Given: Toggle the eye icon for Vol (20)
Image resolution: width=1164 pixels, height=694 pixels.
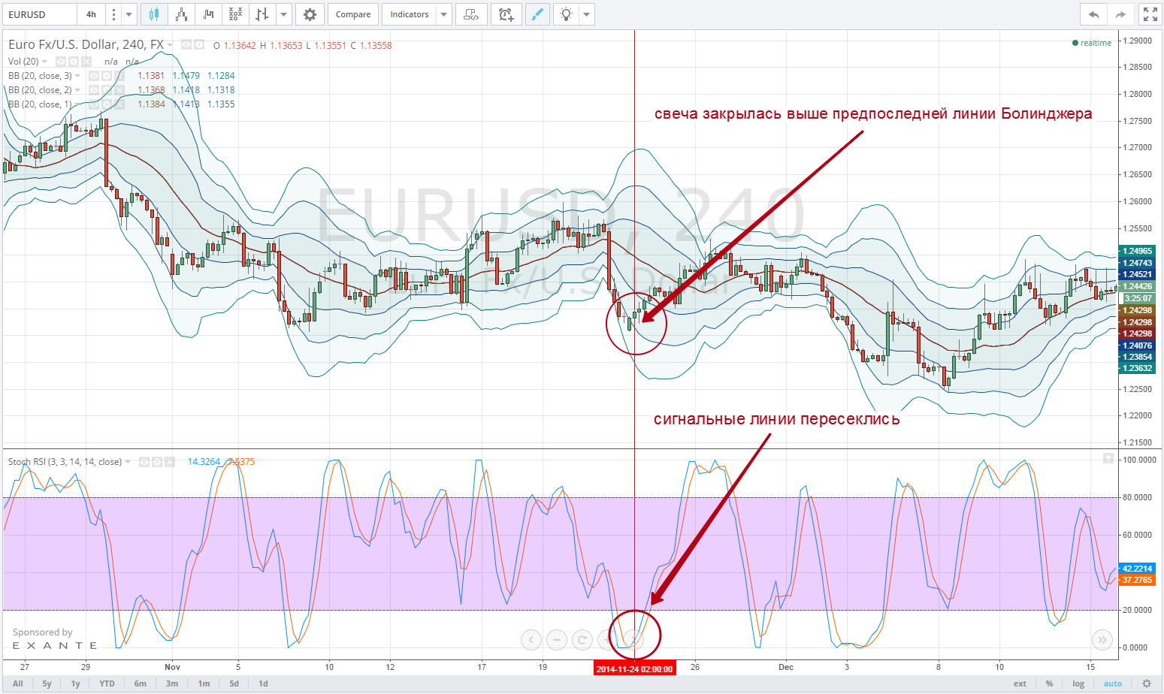Looking at the screenshot, I should [61, 62].
